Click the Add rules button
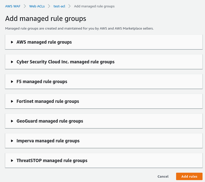The image size is (205, 182). (x=189, y=176)
